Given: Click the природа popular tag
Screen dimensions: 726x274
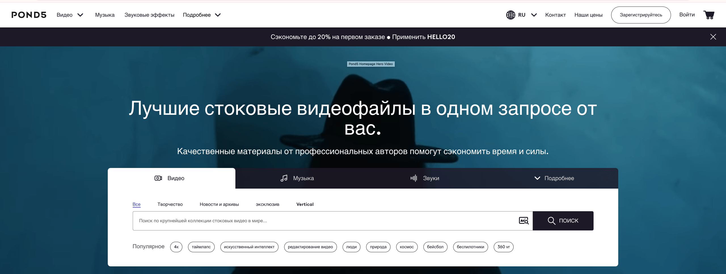Looking at the screenshot, I should pyautogui.click(x=378, y=247).
